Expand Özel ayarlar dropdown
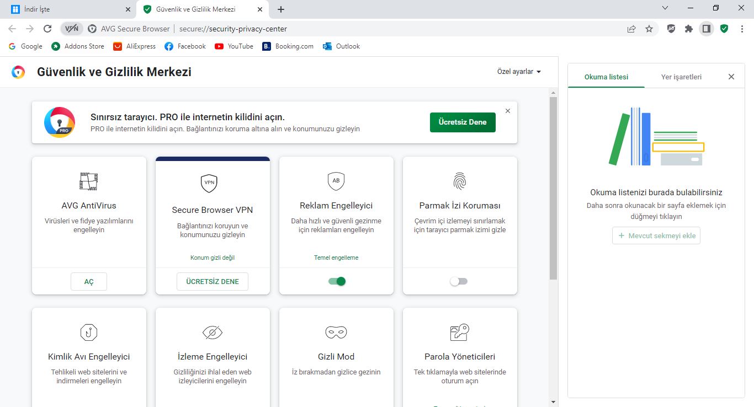The width and height of the screenshot is (754, 407). 519,72
